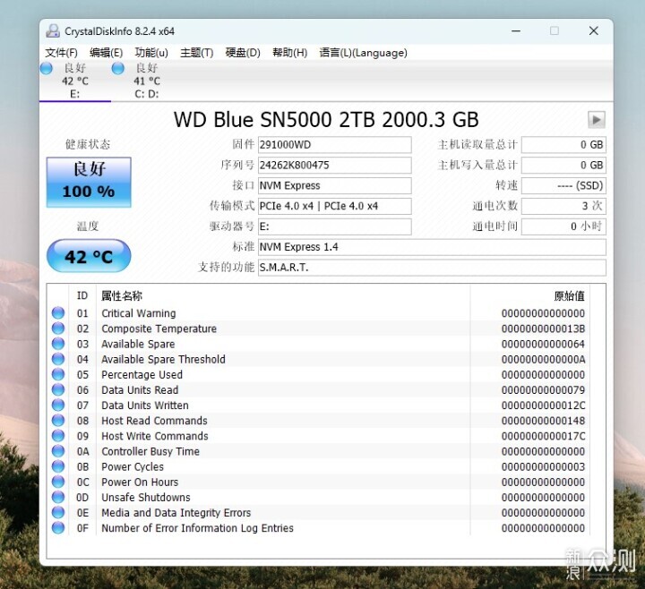
Task: Click the status orb for Available Spare Threshold
Action: pos(58,359)
